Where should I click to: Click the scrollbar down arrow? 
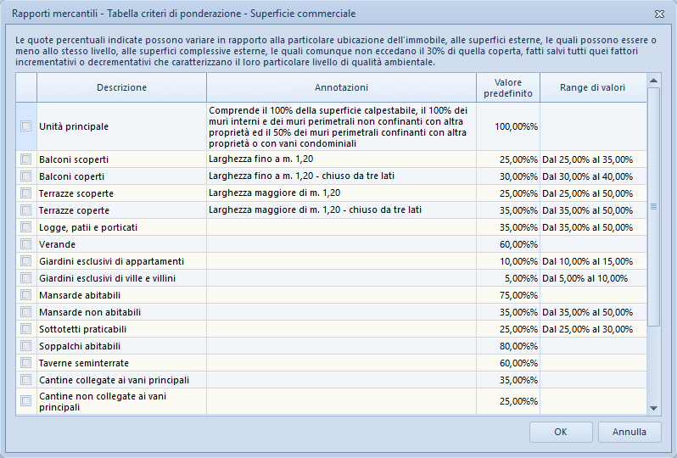tap(654, 408)
